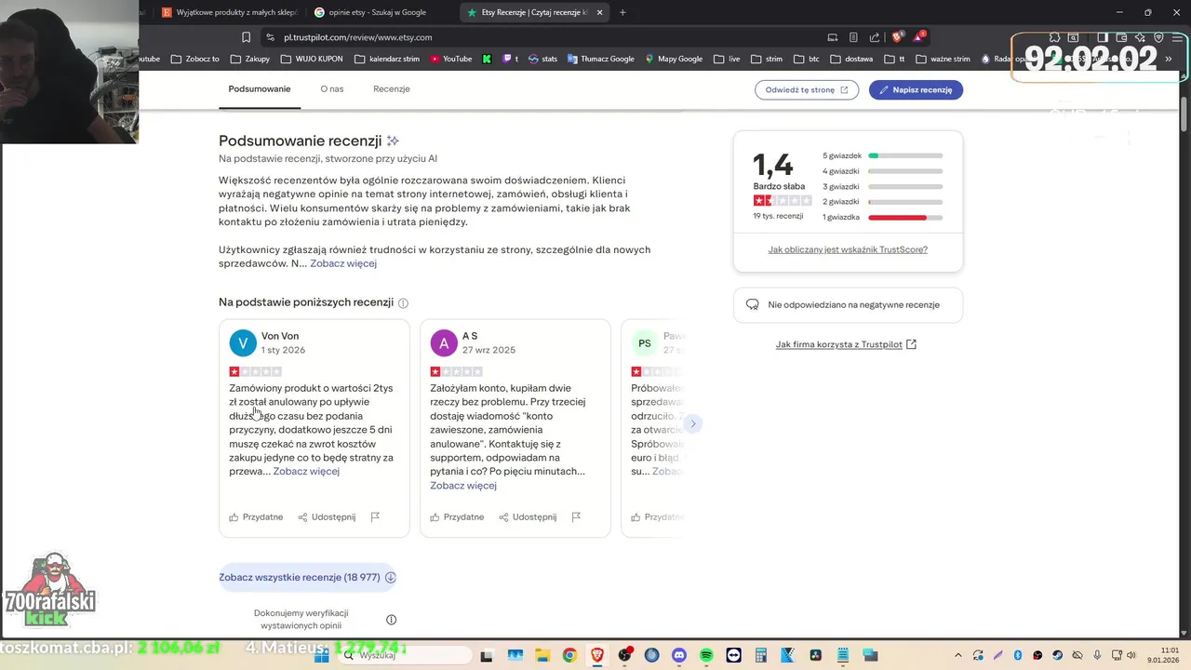Image resolution: width=1191 pixels, height=670 pixels.
Task: Filter by the 1 gwiazdka rating bar
Action: pos(882,217)
